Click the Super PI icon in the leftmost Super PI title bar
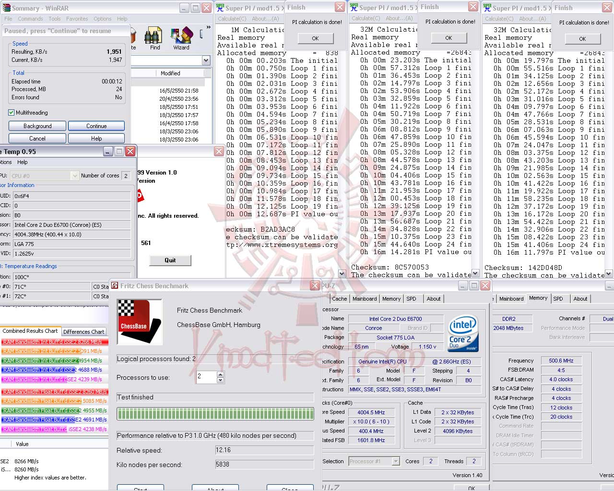This screenshot has height=491, width=614. click(x=220, y=8)
